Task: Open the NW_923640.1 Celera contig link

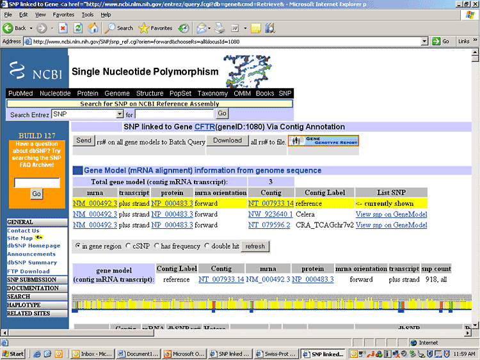Action: 270,214
